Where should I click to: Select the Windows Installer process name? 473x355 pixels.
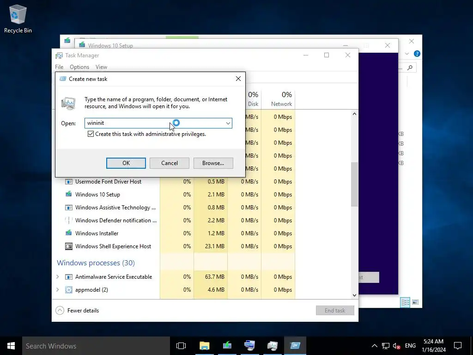coord(97,233)
